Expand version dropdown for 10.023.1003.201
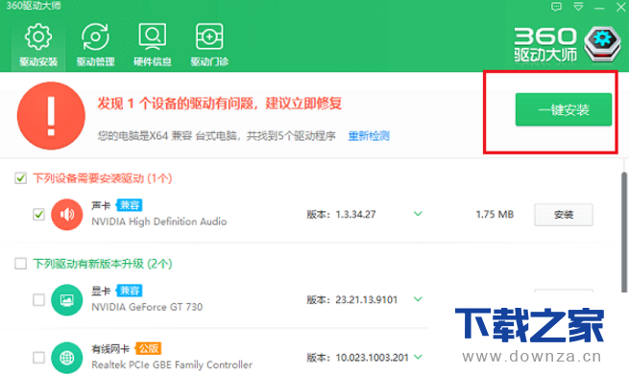The height and width of the screenshot is (374, 629). tap(418, 357)
